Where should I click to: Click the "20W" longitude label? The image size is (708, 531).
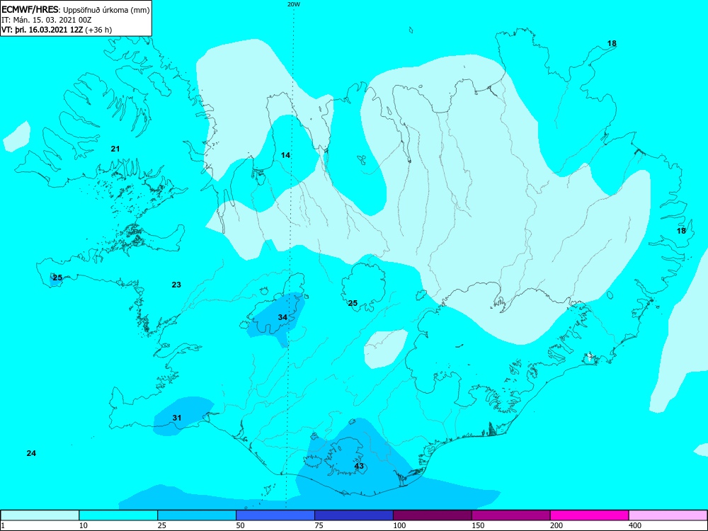(x=293, y=4)
